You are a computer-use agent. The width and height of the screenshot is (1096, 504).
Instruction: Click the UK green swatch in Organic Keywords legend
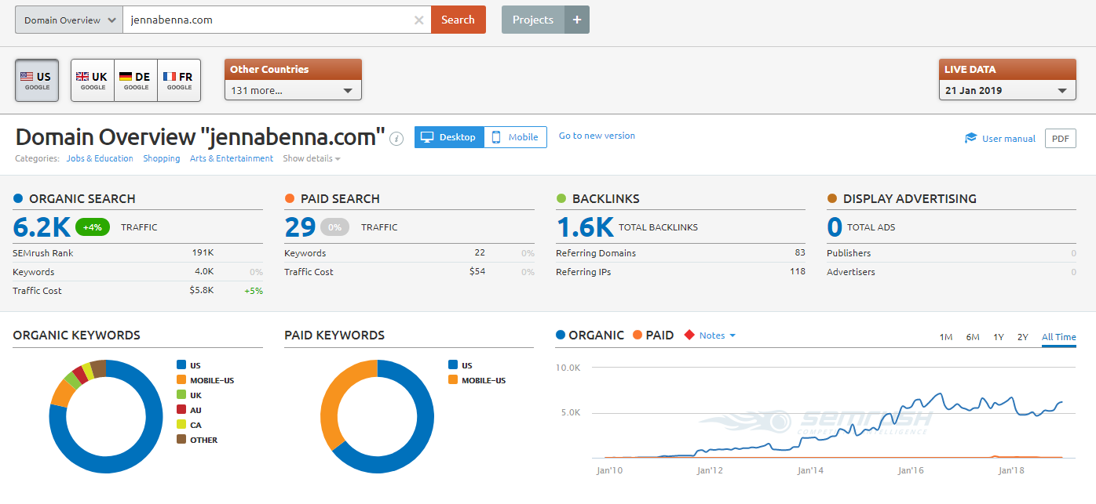[181, 395]
